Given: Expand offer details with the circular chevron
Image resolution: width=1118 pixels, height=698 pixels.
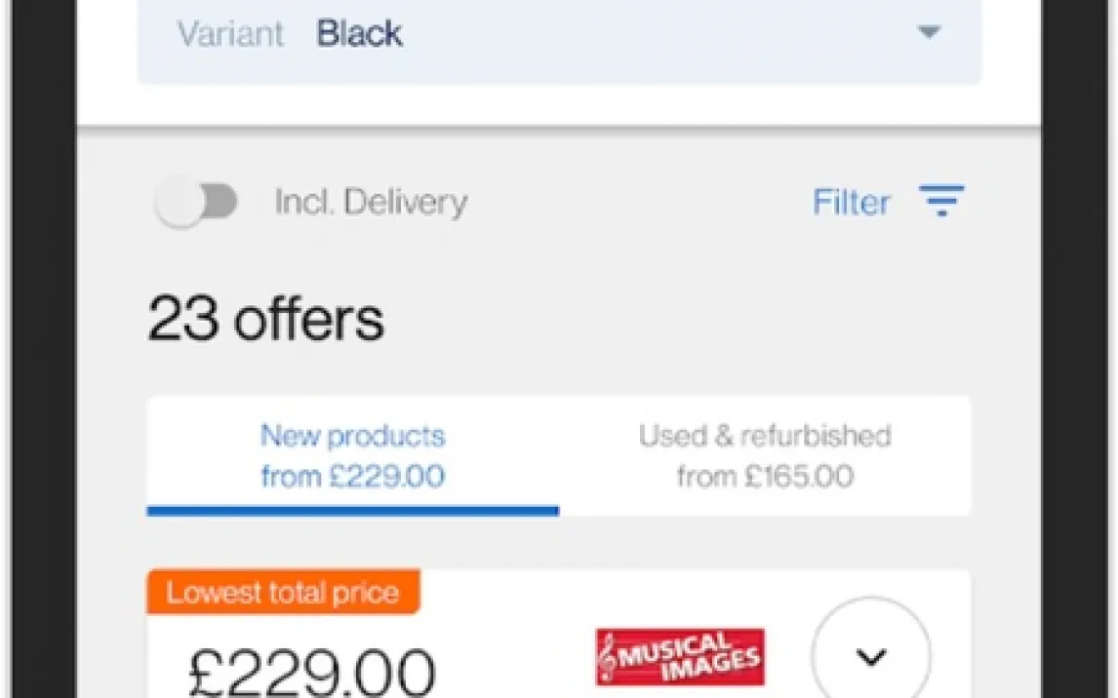Looking at the screenshot, I should 870,656.
